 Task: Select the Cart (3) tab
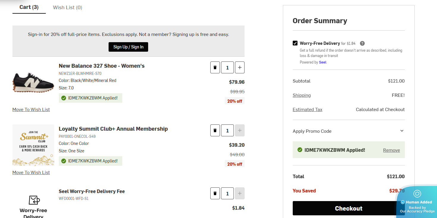coord(29,7)
